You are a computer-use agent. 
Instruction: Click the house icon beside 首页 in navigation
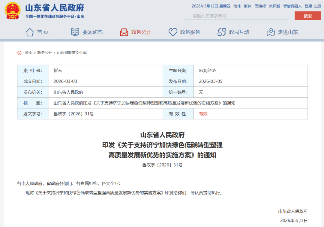click(30, 32)
